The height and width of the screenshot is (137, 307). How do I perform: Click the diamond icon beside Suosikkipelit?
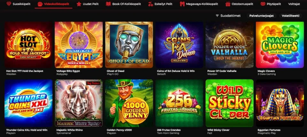pos(9,4)
